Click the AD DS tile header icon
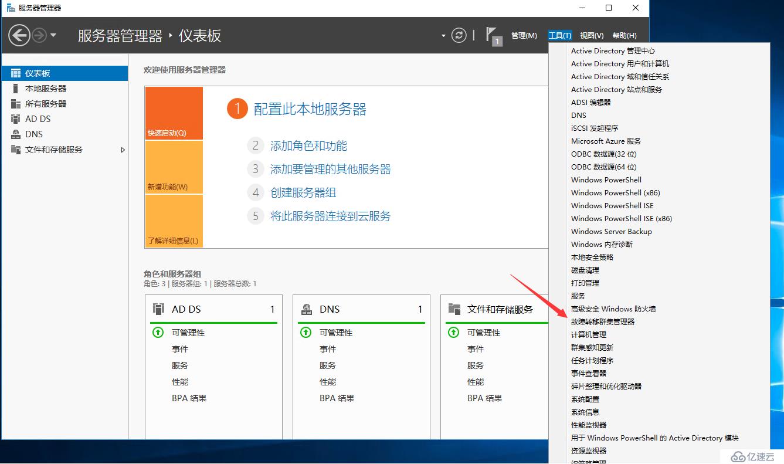 click(x=158, y=309)
